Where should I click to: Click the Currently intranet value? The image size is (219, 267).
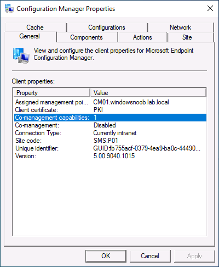(x=115, y=133)
